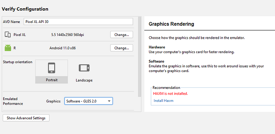The width and height of the screenshot is (275, 134).
Task: Click the Pixel XL device icon
Action: [8, 35]
